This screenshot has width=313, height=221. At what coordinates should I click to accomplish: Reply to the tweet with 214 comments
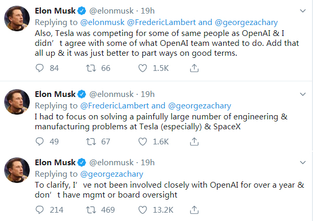click(x=40, y=210)
